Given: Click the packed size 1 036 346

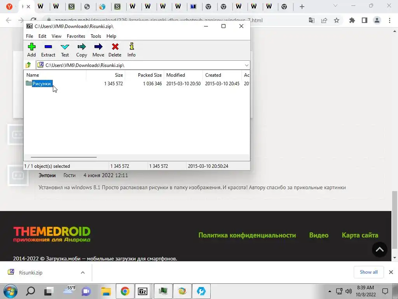Looking at the screenshot, I should pyautogui.click(x=152, y=83).
